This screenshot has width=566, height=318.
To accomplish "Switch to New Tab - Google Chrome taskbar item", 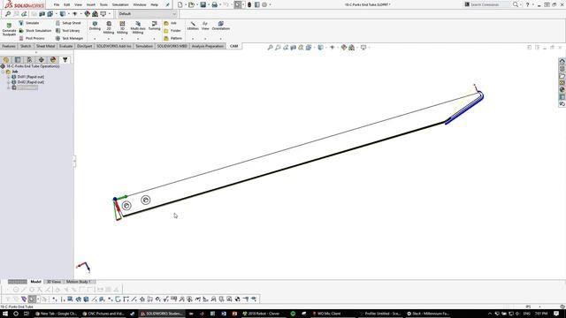I will 57,314.
